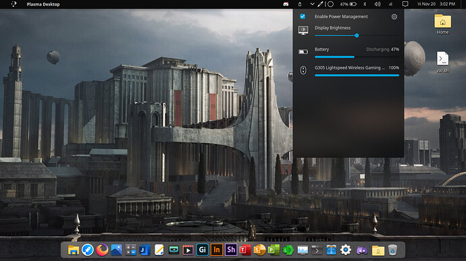Click the color picker pen tray icon
The width and height of the screenshot is (466, 261).
point(320,4)
